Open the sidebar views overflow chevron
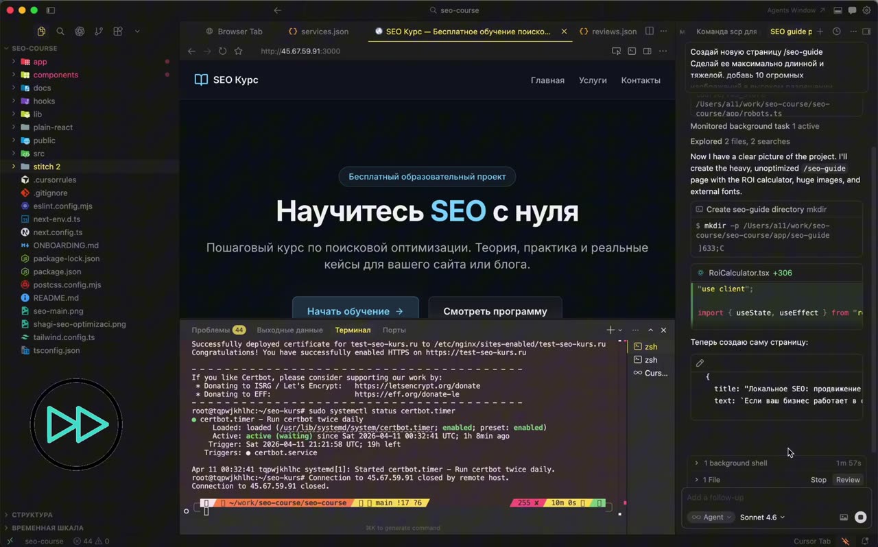This screenshot has height=547, width=878. coord(137,32)
